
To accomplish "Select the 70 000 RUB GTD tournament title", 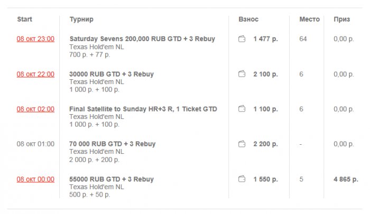I will point(113,144).
